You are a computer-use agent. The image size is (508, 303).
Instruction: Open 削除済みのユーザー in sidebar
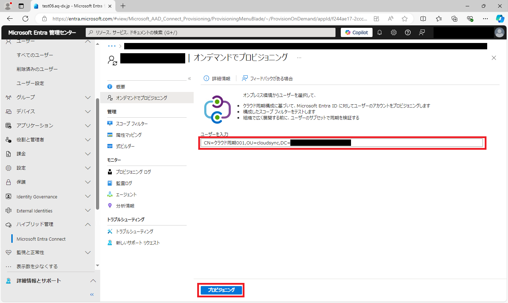click(x=37, y=69)
